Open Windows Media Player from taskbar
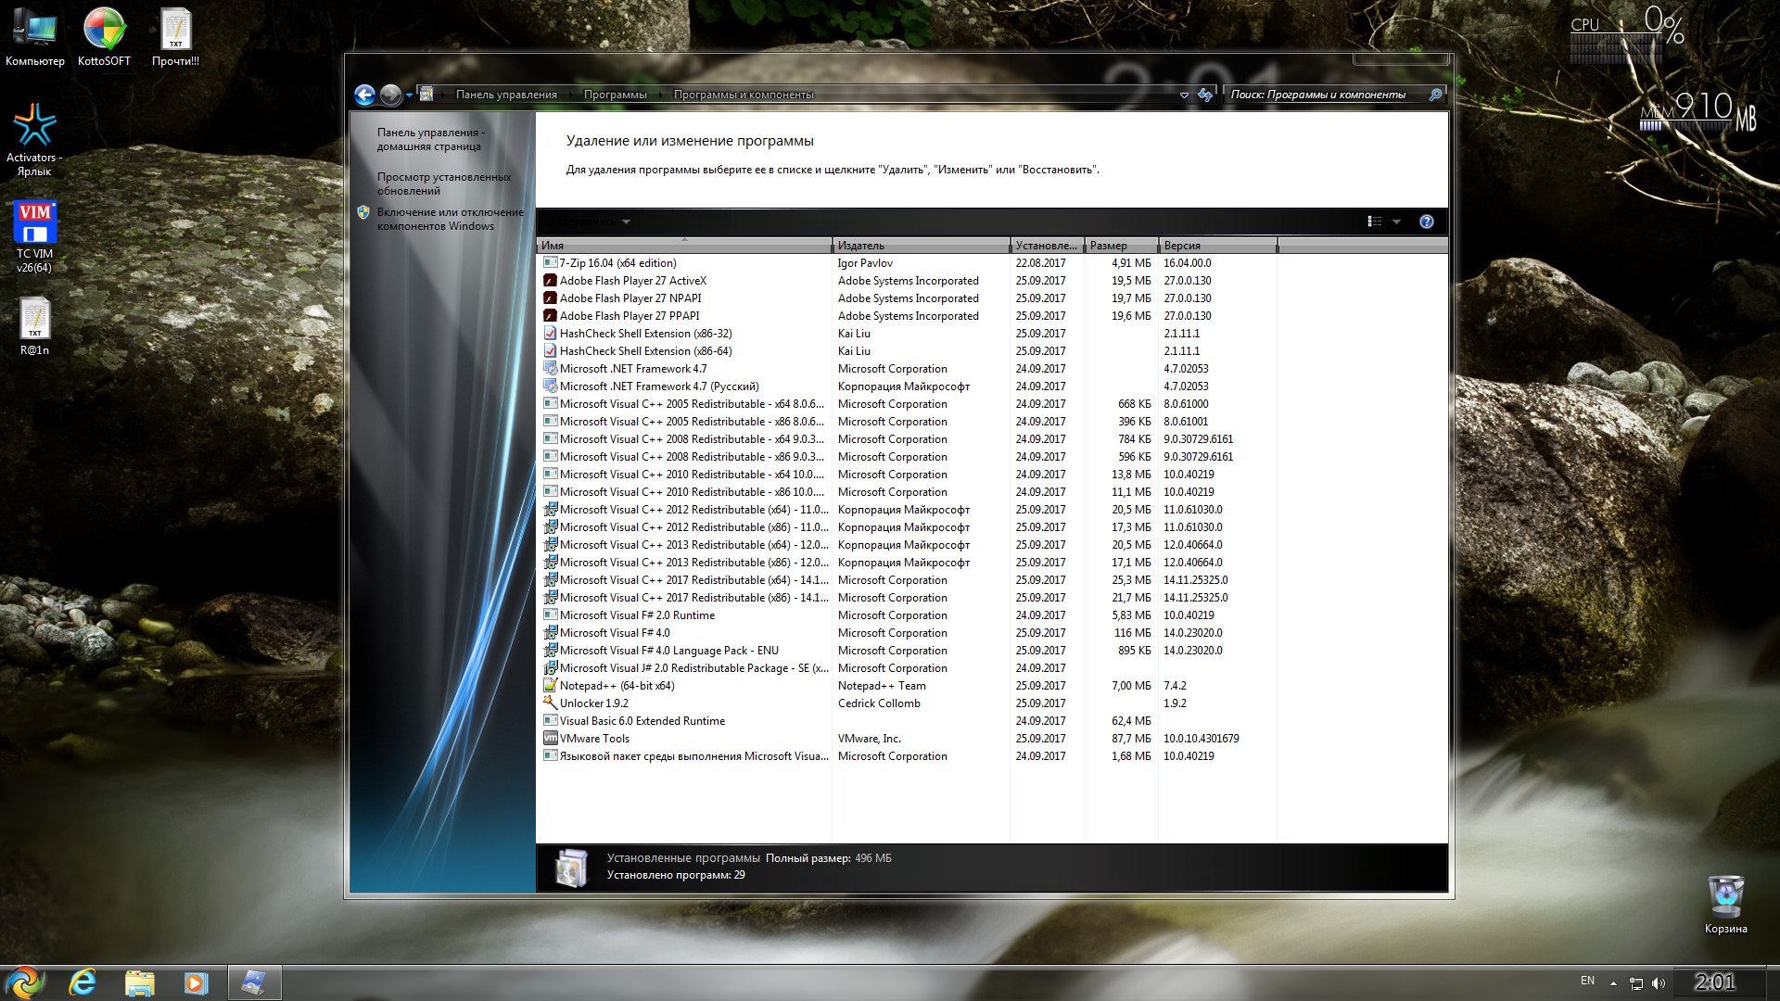Screen dimensions: 1780x1001 tap(196, 982)
